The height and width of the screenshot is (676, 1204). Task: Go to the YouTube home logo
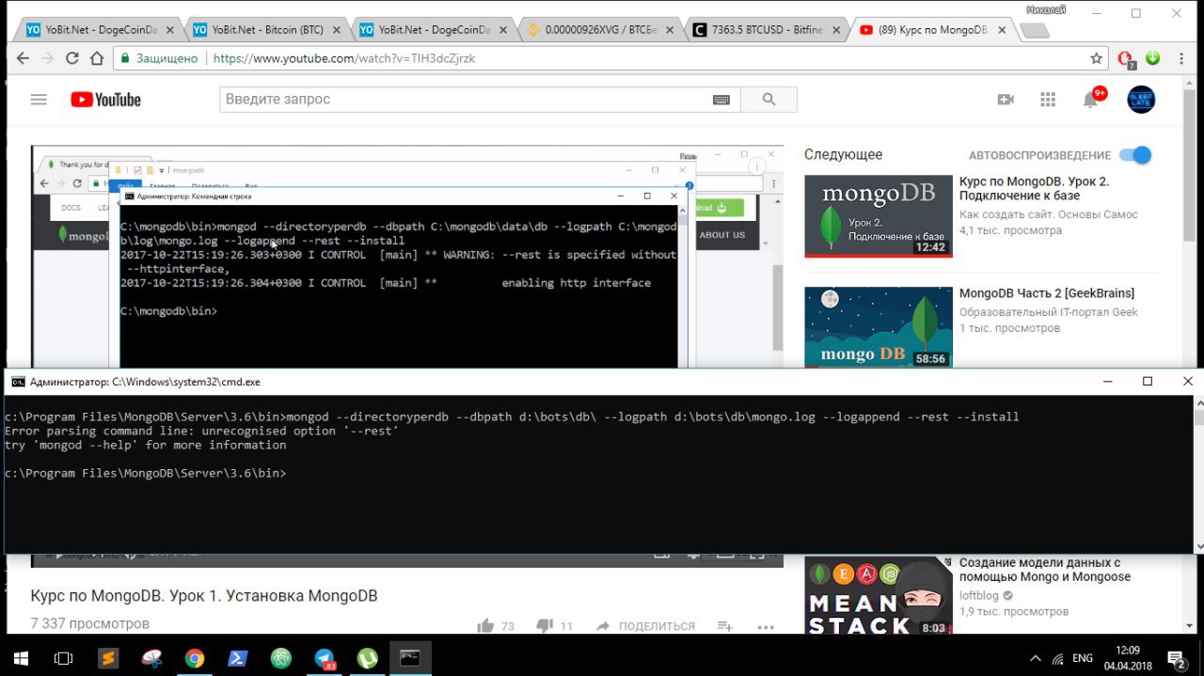coord(105,100)
